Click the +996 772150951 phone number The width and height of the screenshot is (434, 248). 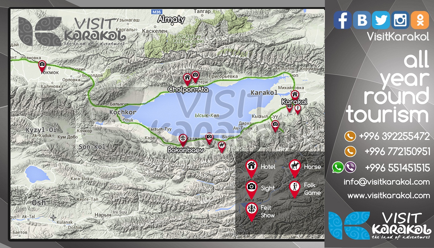(397, 151)
